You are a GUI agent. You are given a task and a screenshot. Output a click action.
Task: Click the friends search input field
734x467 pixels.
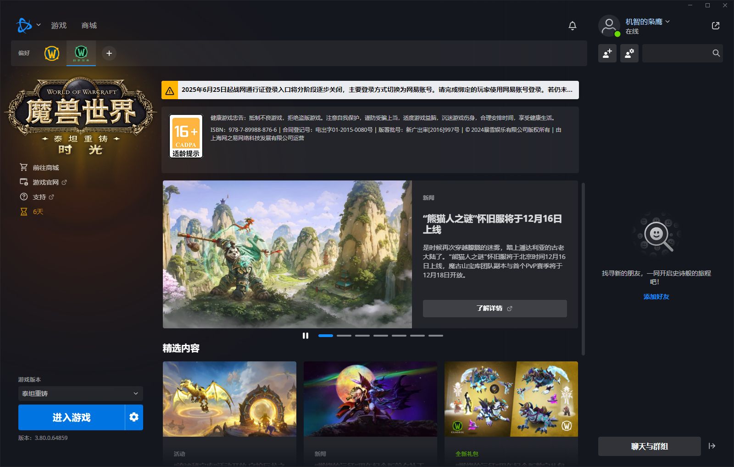coord(677,53)
